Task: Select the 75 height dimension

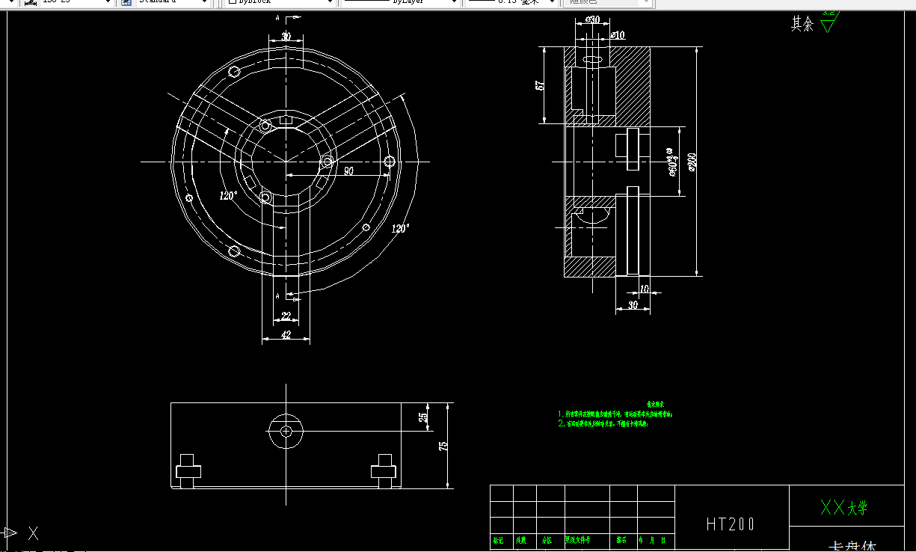Action: [443, 446]
